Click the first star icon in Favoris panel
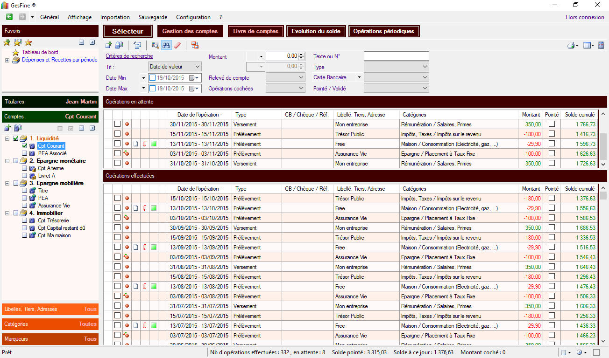 (x=7, y=42)
